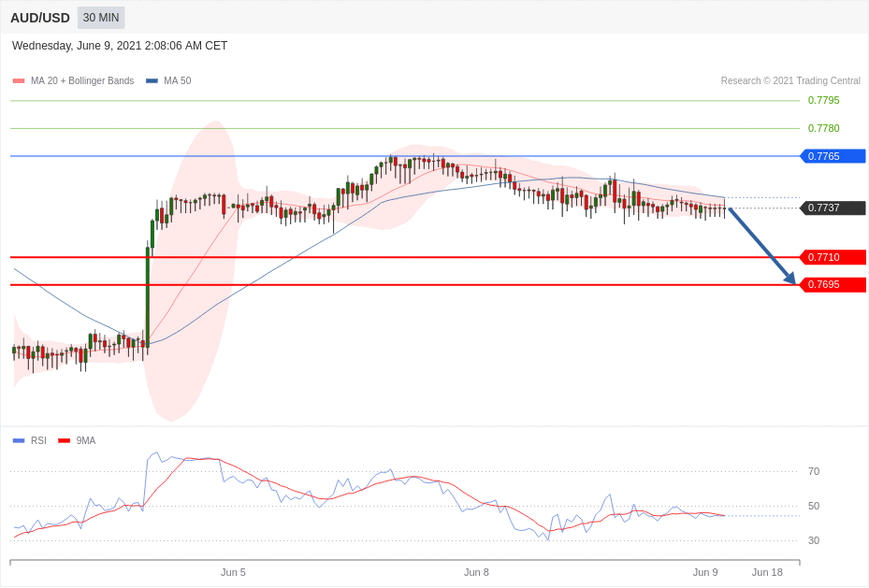Click the Jun 9 date axis marker
The image size is (869, 588).
[x=705, y=572]
